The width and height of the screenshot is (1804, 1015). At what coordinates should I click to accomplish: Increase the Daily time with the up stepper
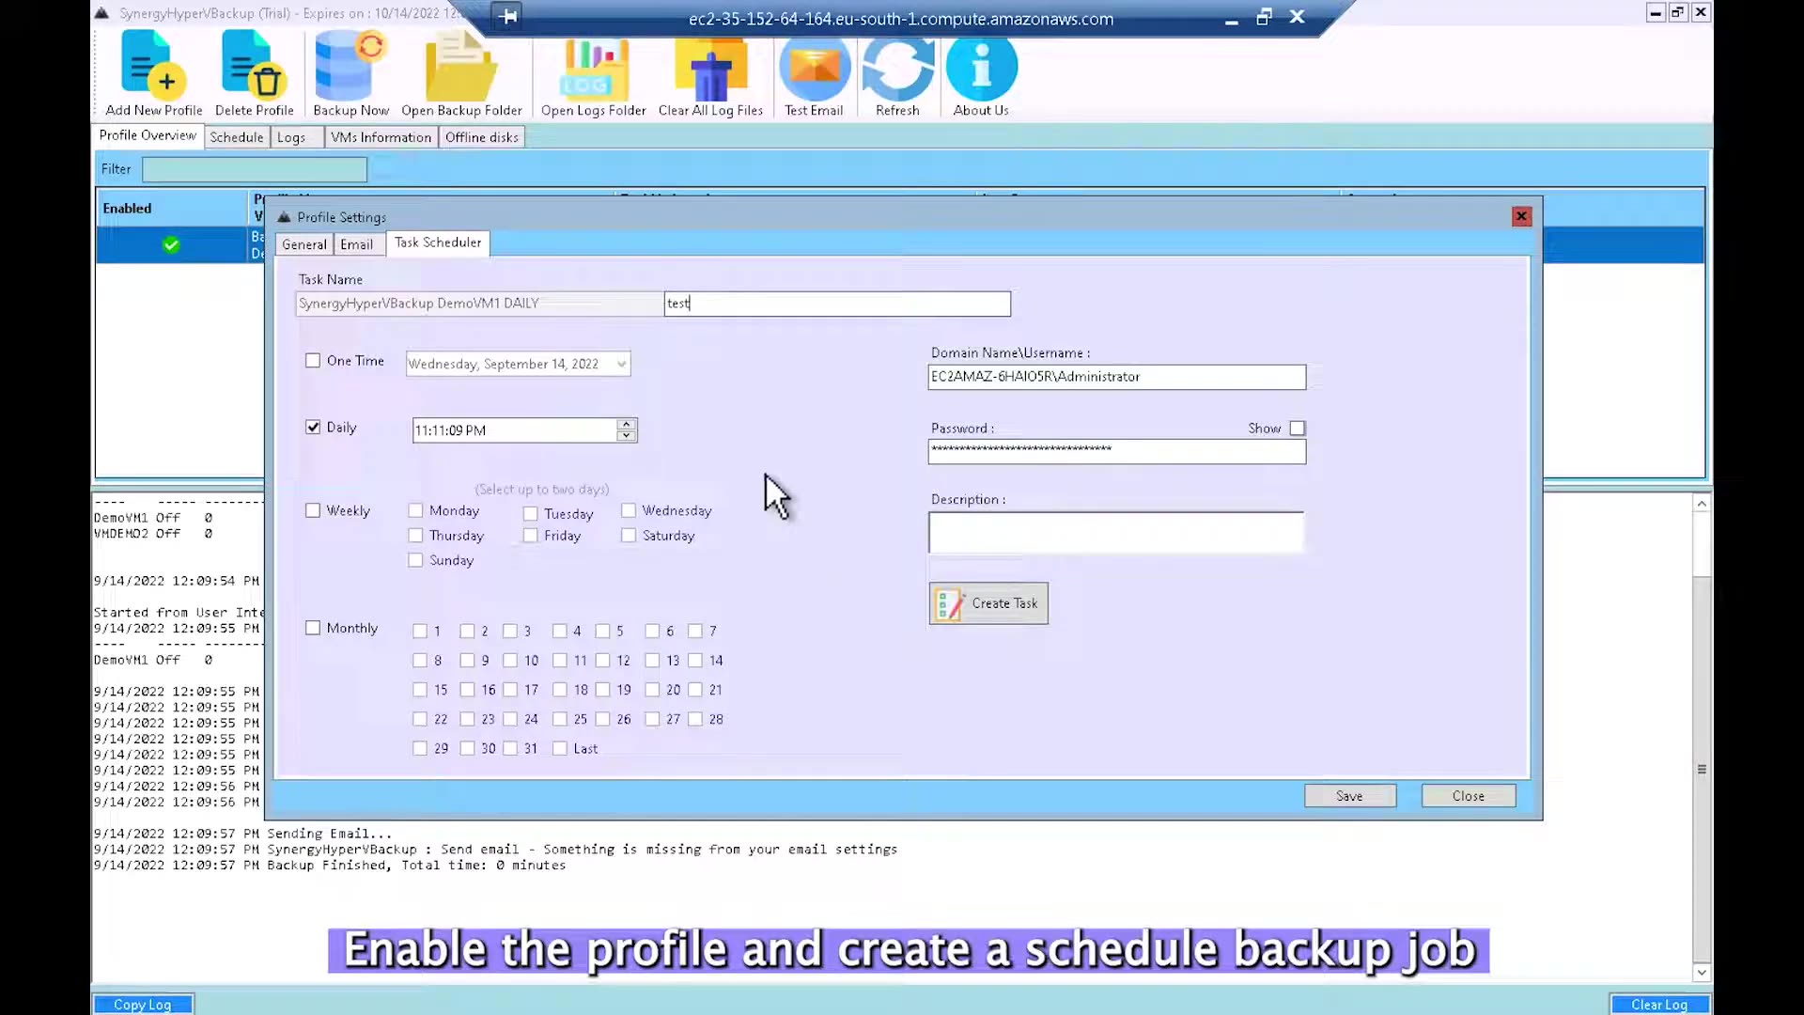point(626,424)
